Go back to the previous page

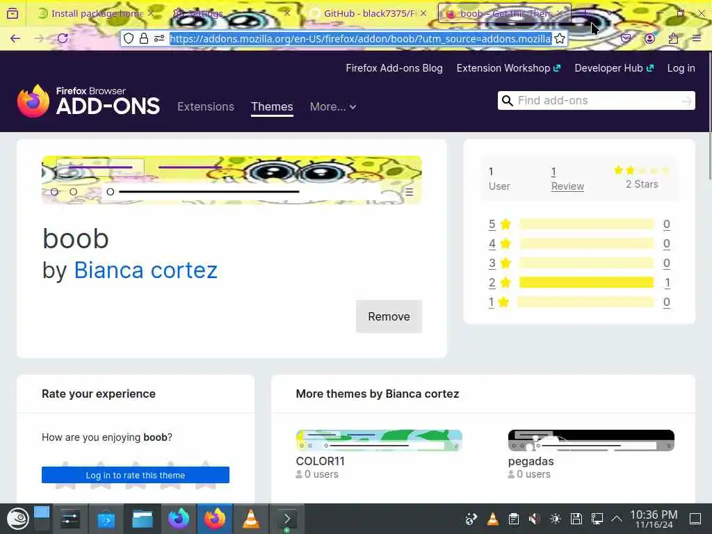point(15,39)
